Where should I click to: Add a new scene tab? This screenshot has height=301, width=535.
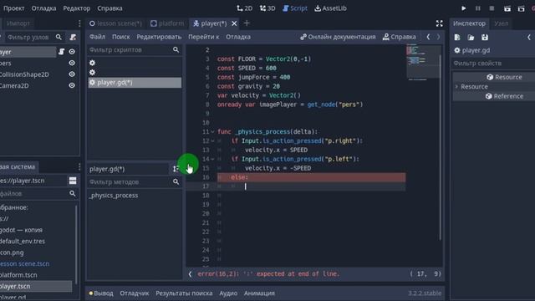(x=247, y=23)
